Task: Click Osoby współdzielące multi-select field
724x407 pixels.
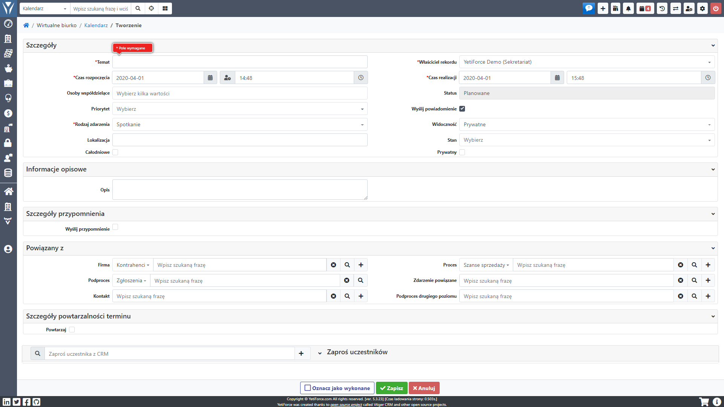Action: tap(240, 93)
